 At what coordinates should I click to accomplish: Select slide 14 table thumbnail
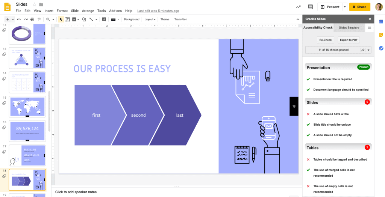click(x=27, y=82)
